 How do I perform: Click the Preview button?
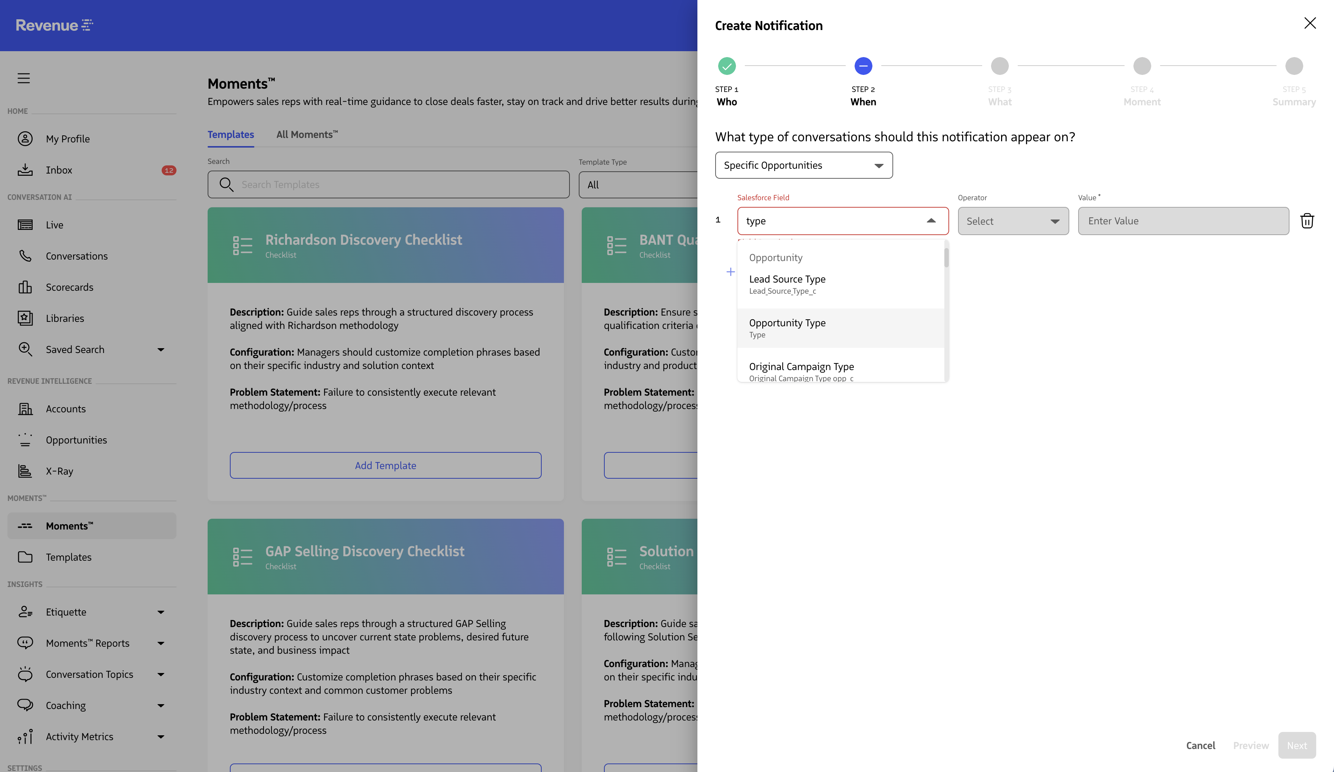(1250, 745)
